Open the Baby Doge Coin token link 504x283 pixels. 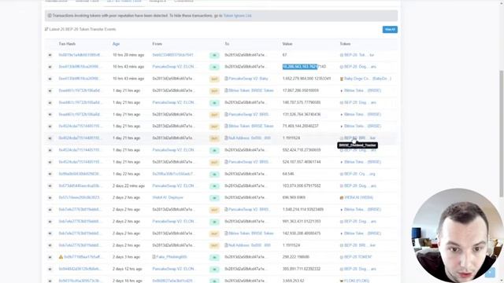pos(368,79)
